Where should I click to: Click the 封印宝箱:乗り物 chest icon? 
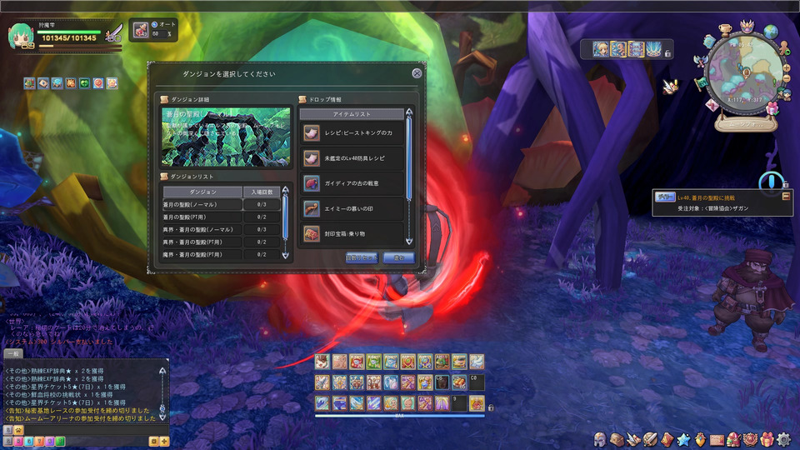click(x=311, y=233)
